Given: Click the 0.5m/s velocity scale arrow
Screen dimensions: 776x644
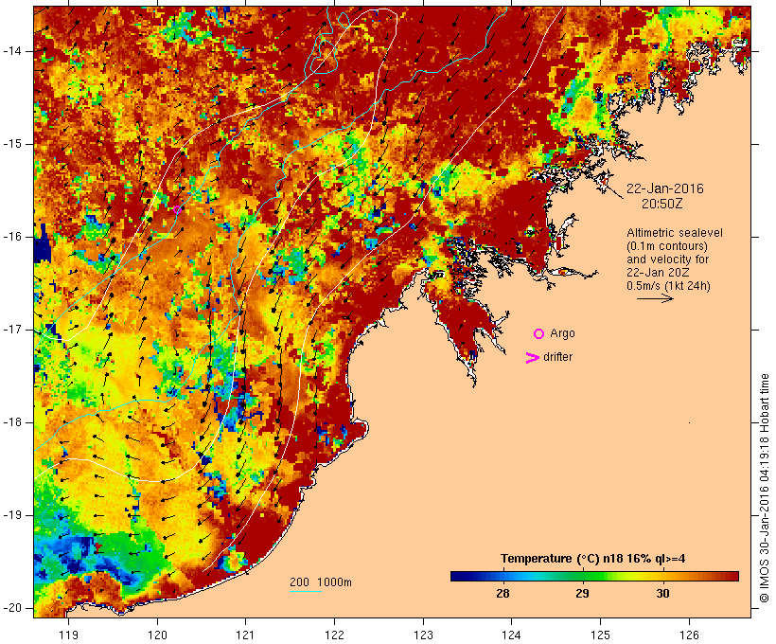Looking at the screenshot, I should click(655, 298).
